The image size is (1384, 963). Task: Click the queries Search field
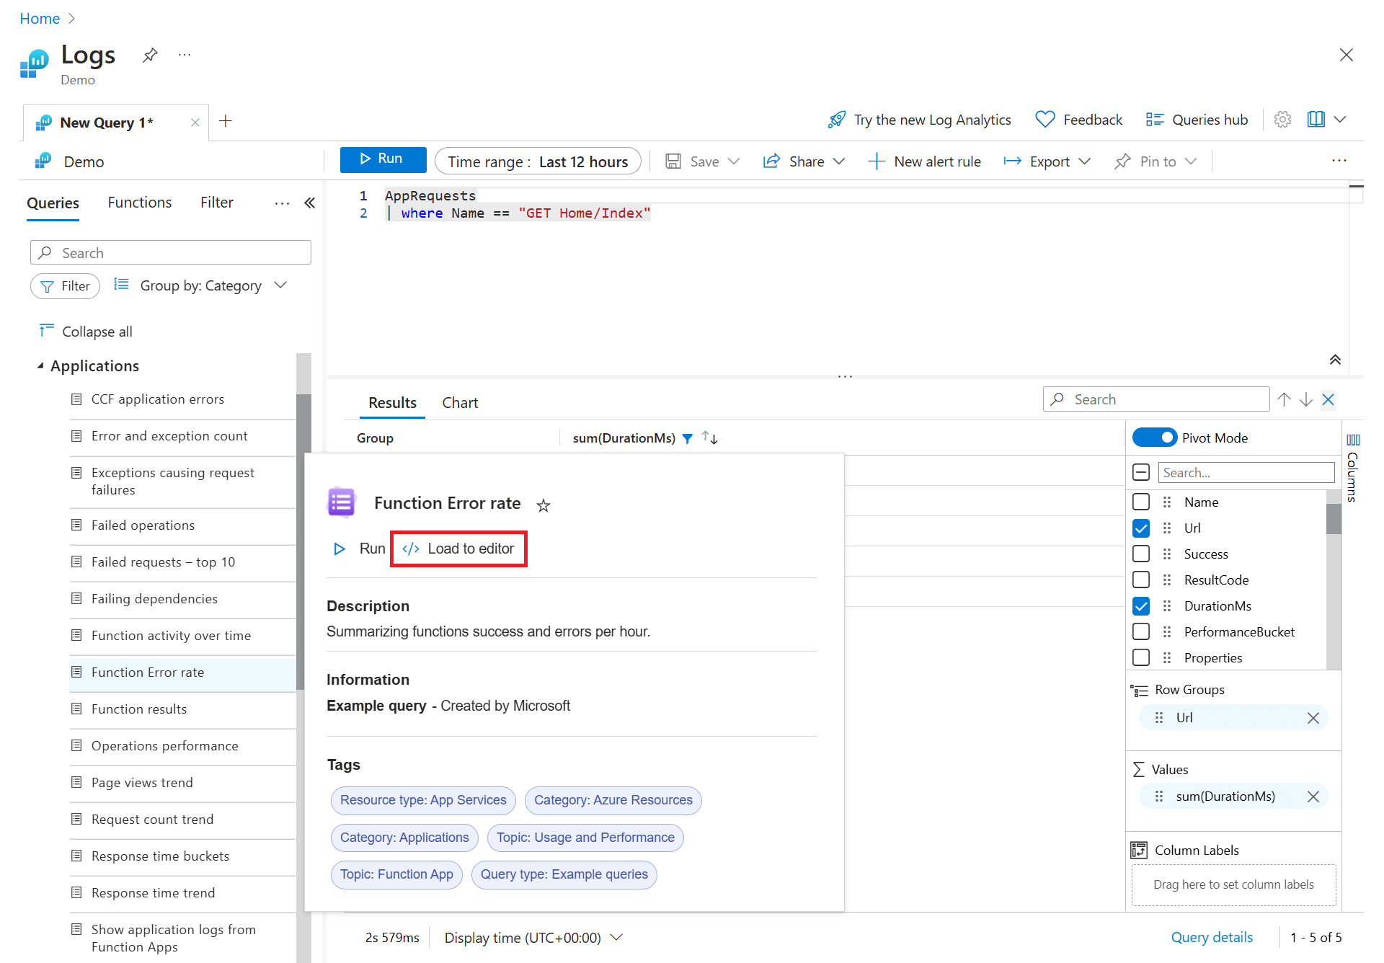point(171,253)
